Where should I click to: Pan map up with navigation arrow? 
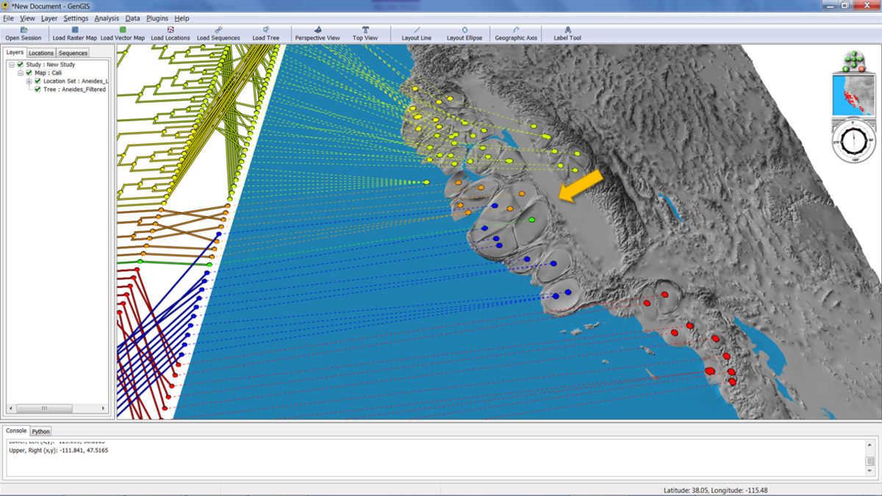(x=854, y=54)
